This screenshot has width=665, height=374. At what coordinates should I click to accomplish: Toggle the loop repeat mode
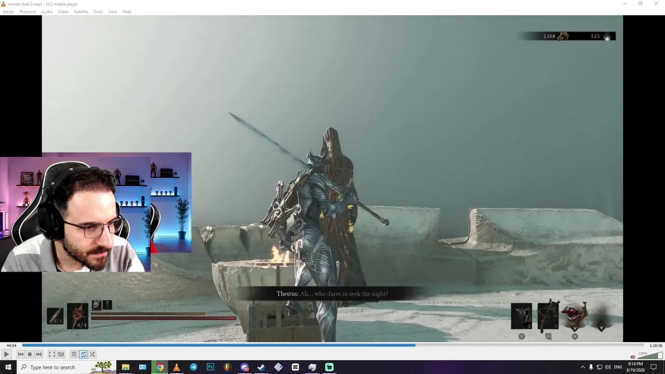pos(83,354)
